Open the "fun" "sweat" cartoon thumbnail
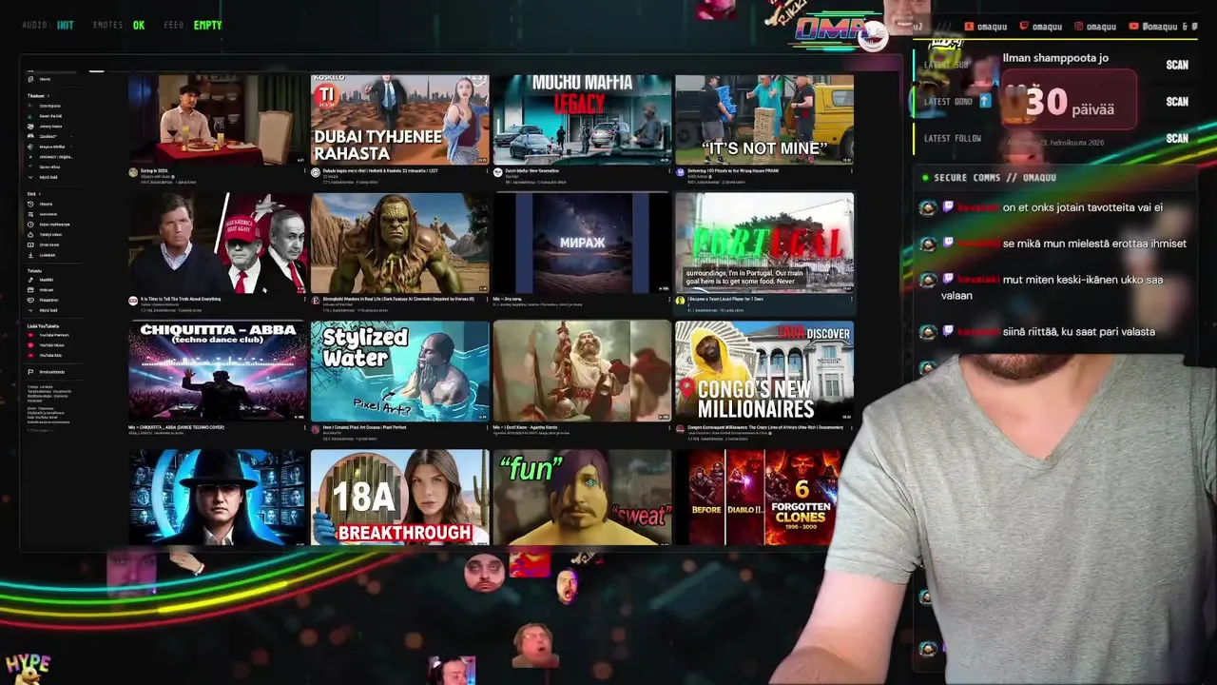1217x685 pixels. 582,498
